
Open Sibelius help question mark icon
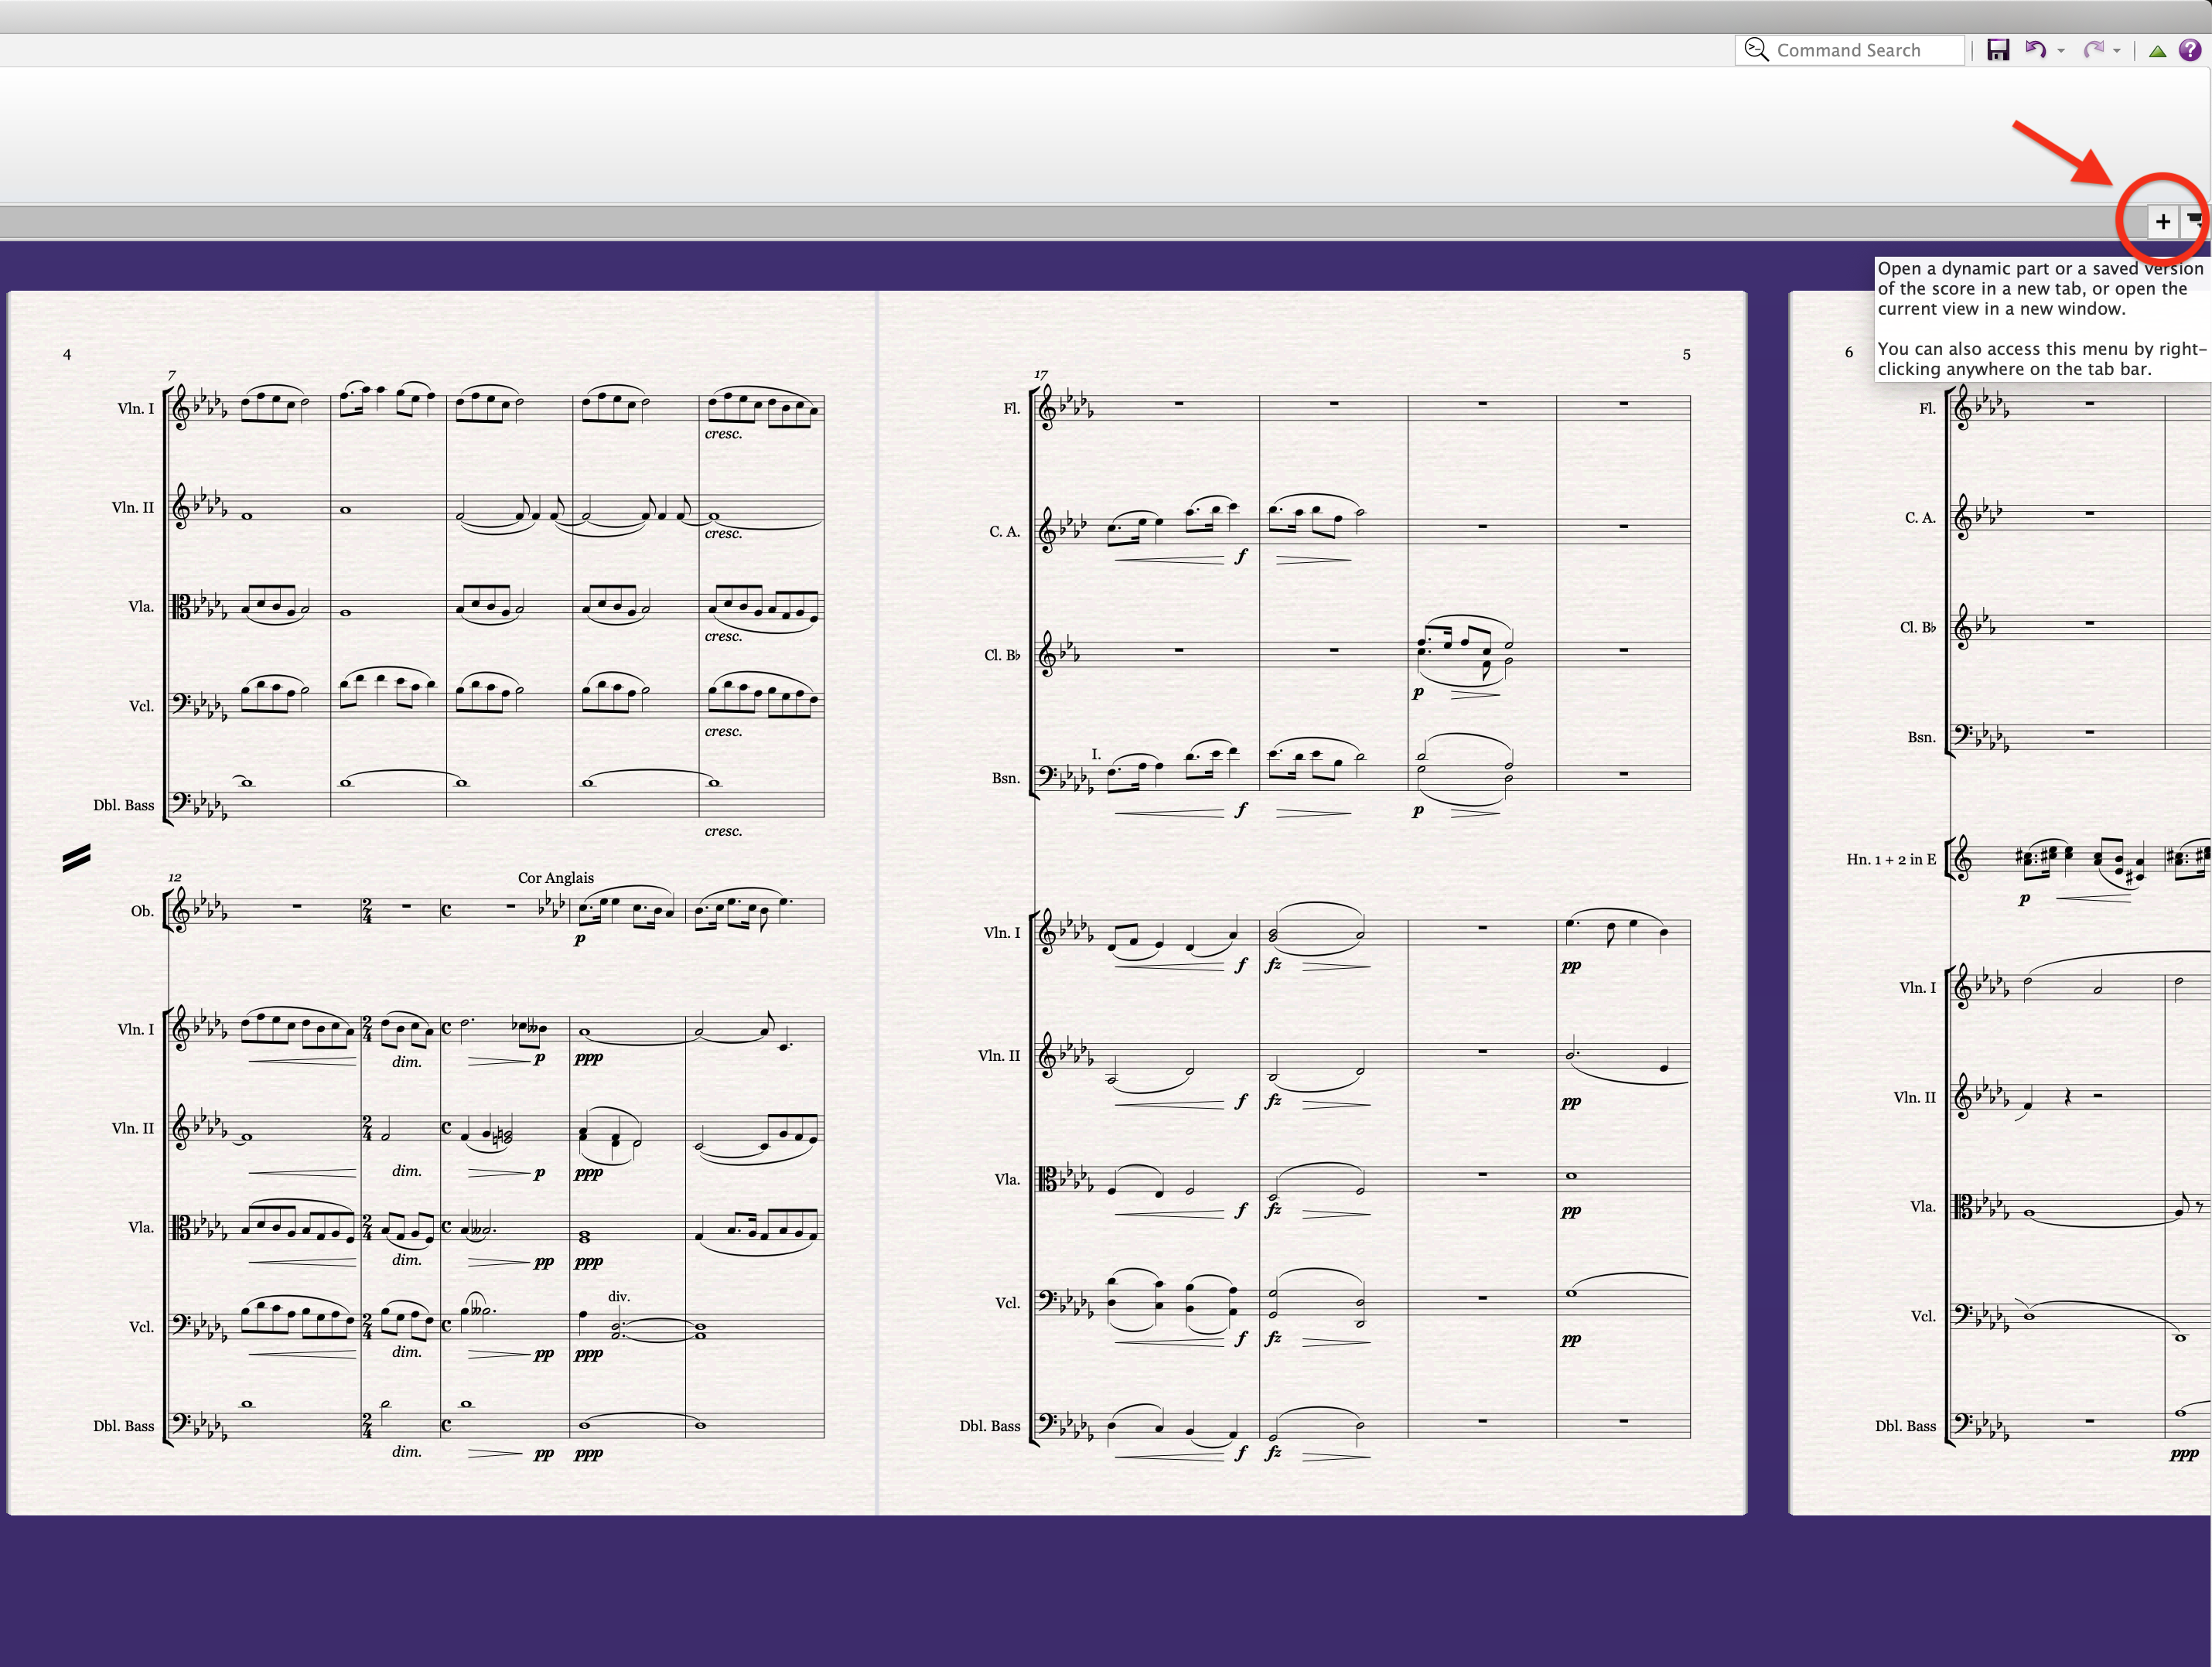(x=2189, y=50)
